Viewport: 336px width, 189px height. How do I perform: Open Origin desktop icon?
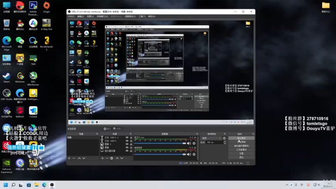click(46, 7)
